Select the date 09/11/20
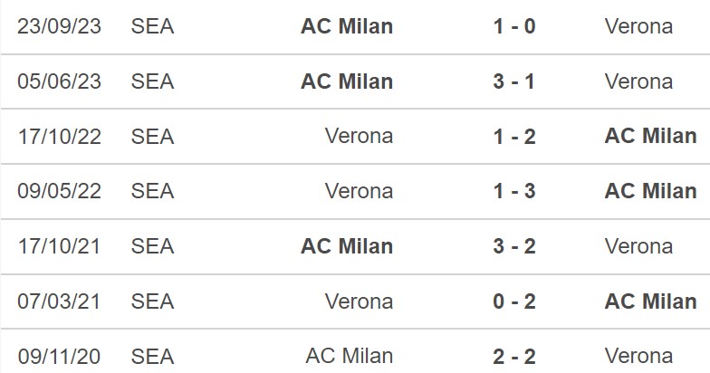The width and height of the screenshot is (710, 373). point(59,357)
